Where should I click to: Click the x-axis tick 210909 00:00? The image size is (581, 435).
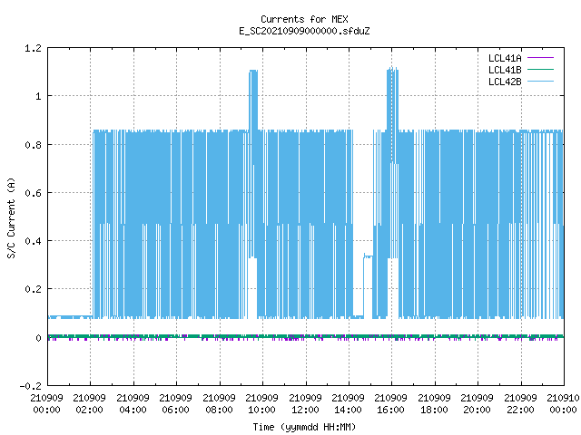46,404
